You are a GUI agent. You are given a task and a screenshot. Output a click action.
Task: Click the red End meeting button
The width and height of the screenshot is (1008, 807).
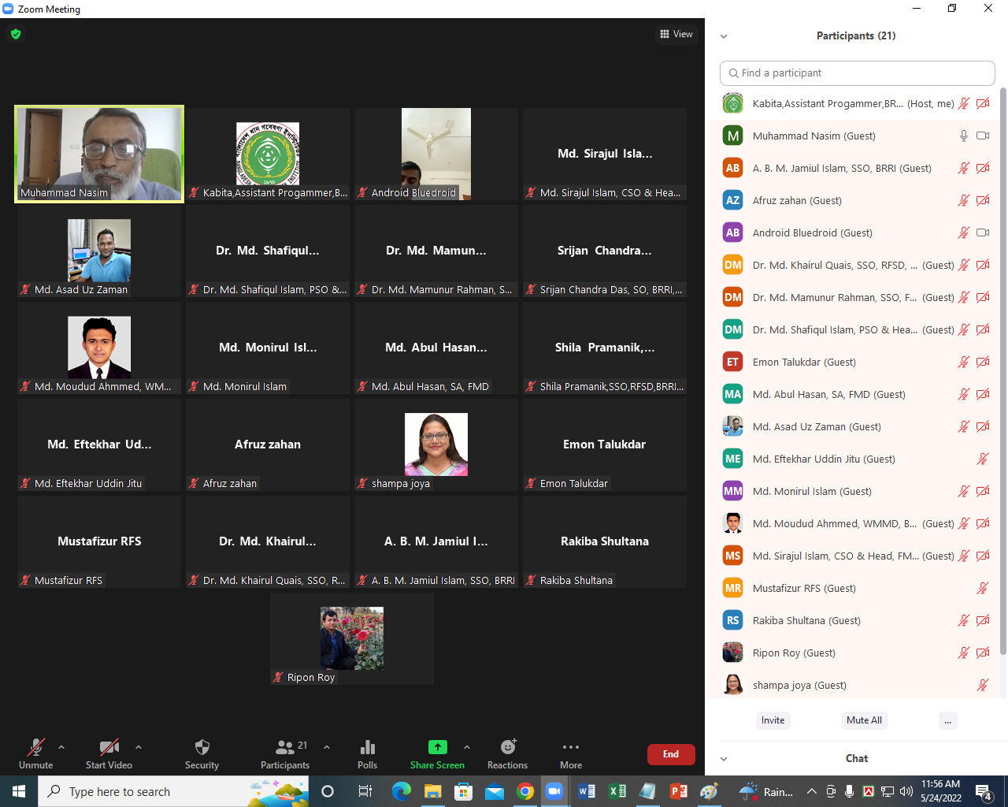click(671, 754)
